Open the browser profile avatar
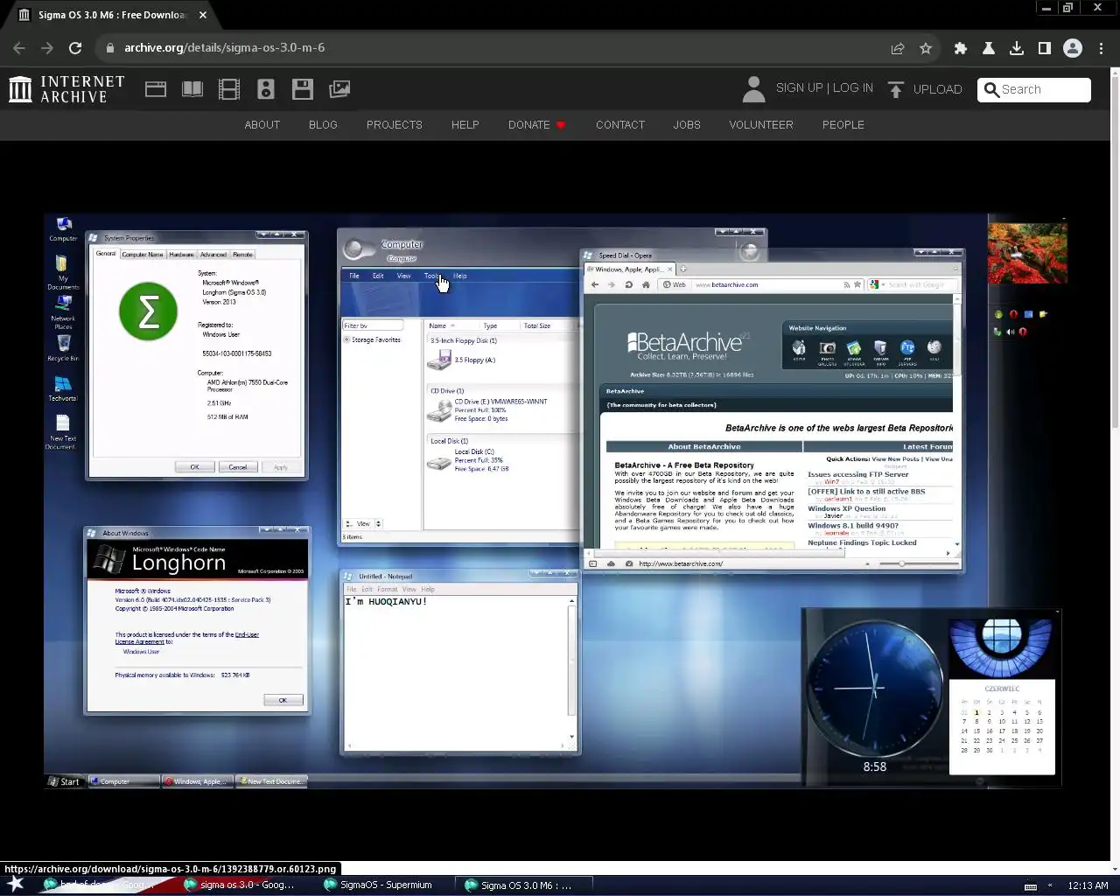The height and width of the screenshot is (896, 1120). click(x=1073, y=48)
